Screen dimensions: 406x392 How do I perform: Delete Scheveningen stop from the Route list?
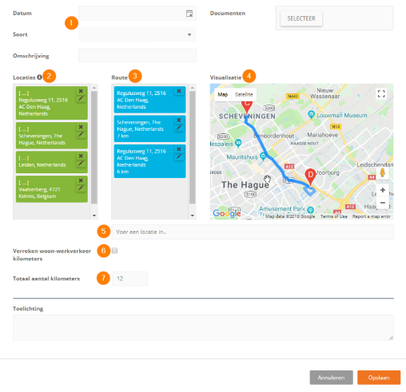179,121
